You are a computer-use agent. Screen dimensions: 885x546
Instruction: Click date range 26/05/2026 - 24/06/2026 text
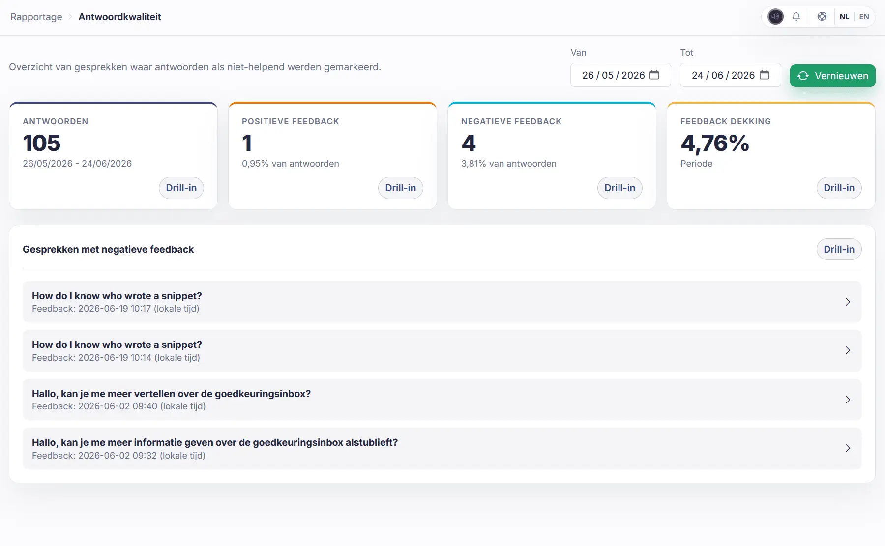tap(77, 164)
